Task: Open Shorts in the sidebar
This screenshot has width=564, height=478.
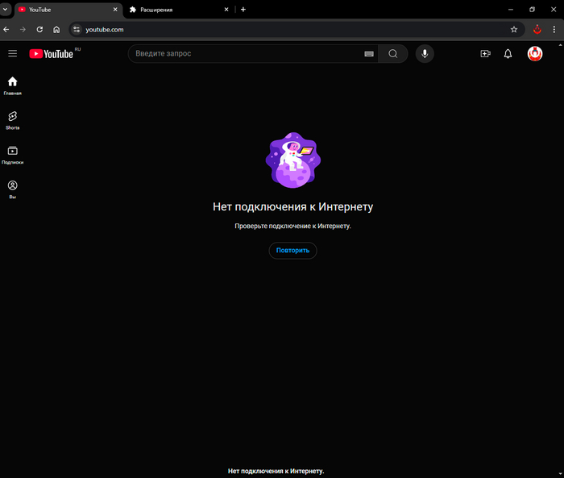Action: click(13, 120)
